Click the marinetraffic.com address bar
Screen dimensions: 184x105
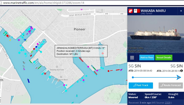92,3
